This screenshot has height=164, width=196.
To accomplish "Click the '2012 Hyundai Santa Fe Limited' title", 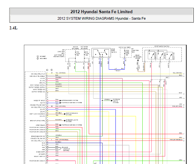I will (101, 12).
